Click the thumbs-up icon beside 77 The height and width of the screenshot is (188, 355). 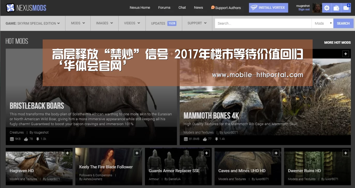(205, 139)
